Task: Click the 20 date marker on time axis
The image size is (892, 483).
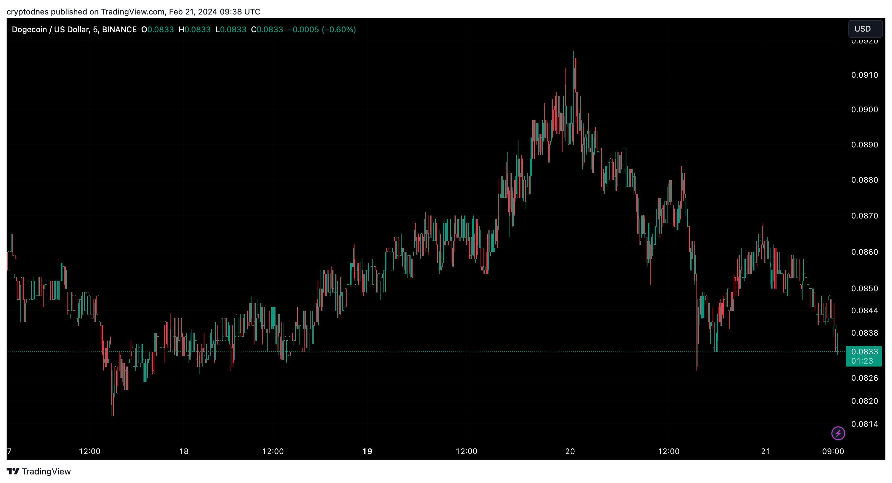Action: tap(570, 451)
